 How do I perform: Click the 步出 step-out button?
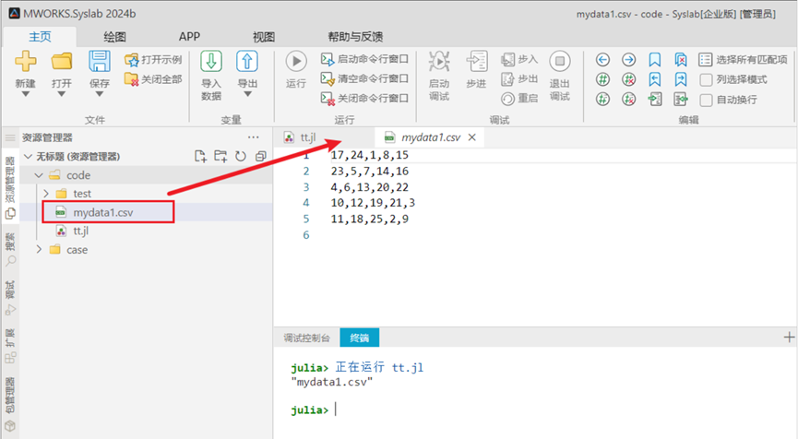pos(519,78)
